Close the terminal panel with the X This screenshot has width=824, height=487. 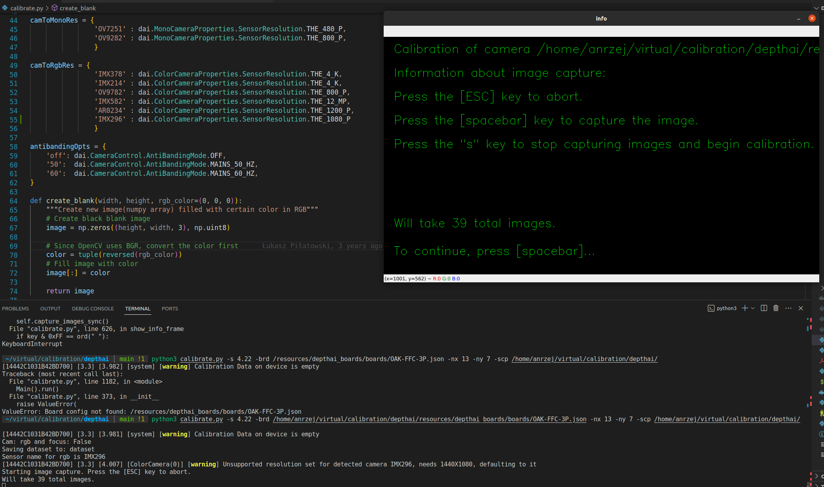(801, 308)
